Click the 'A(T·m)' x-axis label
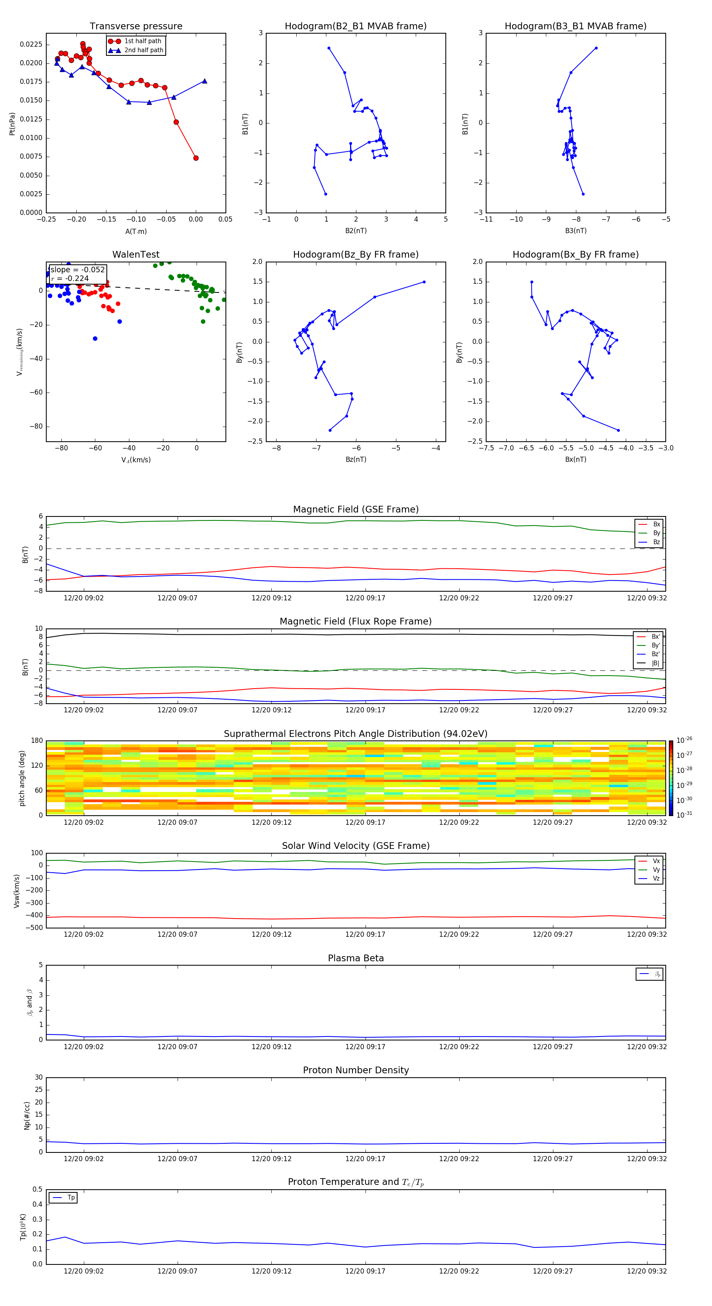712x1306 pixels. click(136, 231)
